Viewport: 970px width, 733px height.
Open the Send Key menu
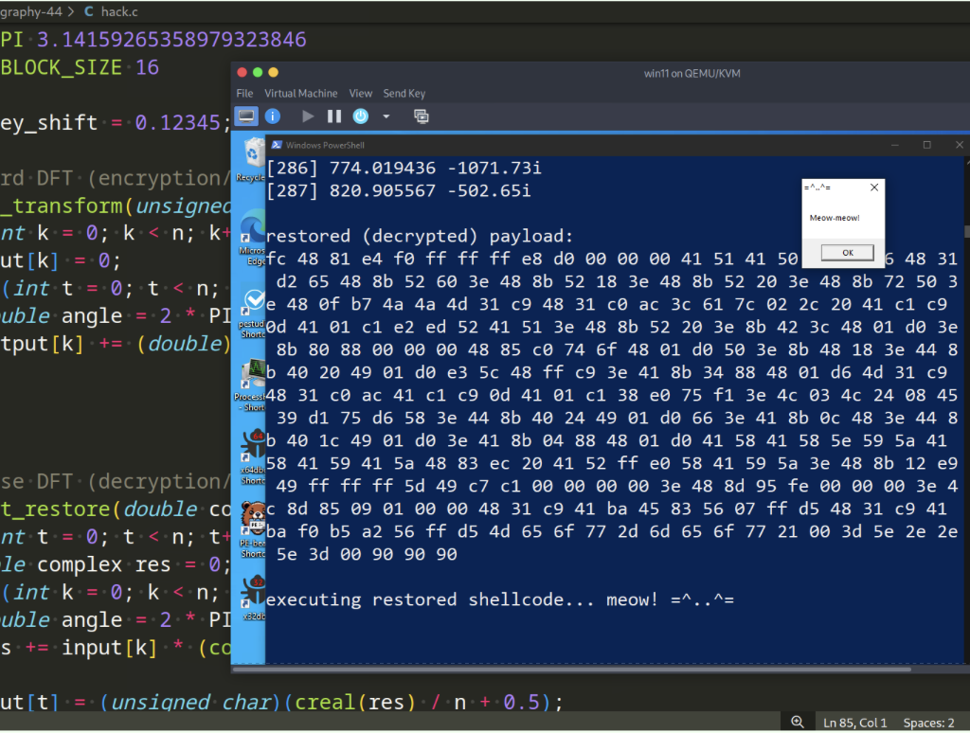pyautogui.click(x=404, y=94)
